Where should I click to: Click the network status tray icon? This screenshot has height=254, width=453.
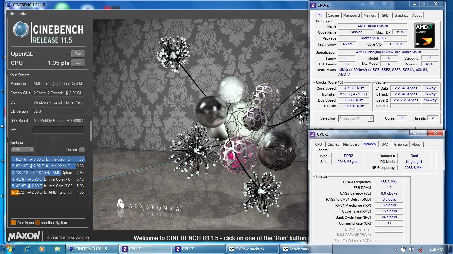(420, 249)
